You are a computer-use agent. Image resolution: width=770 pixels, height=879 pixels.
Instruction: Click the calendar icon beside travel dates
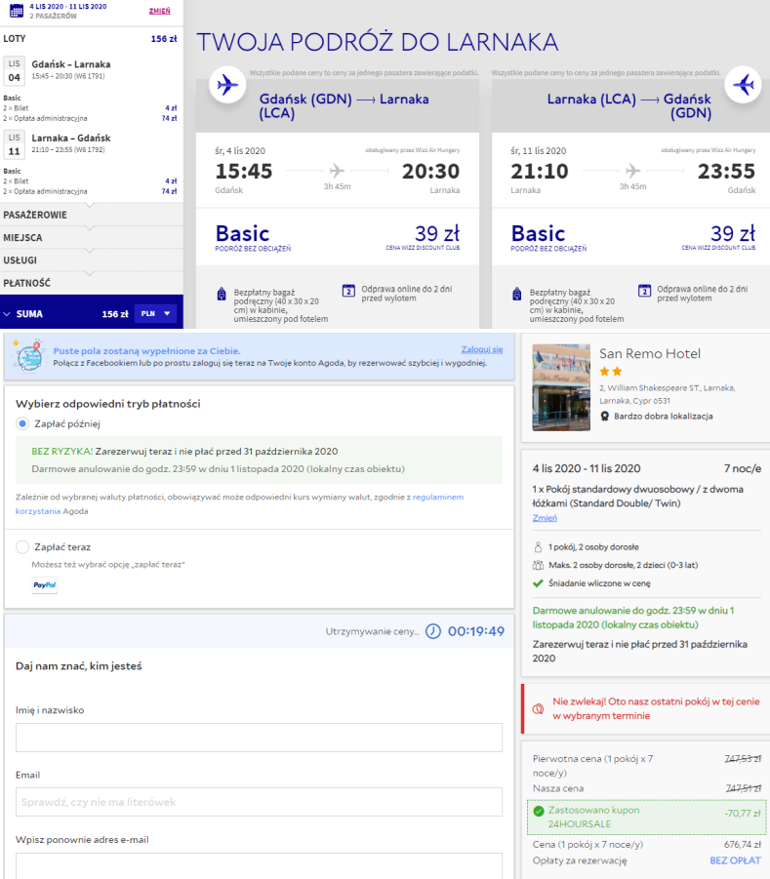point(17,10)
